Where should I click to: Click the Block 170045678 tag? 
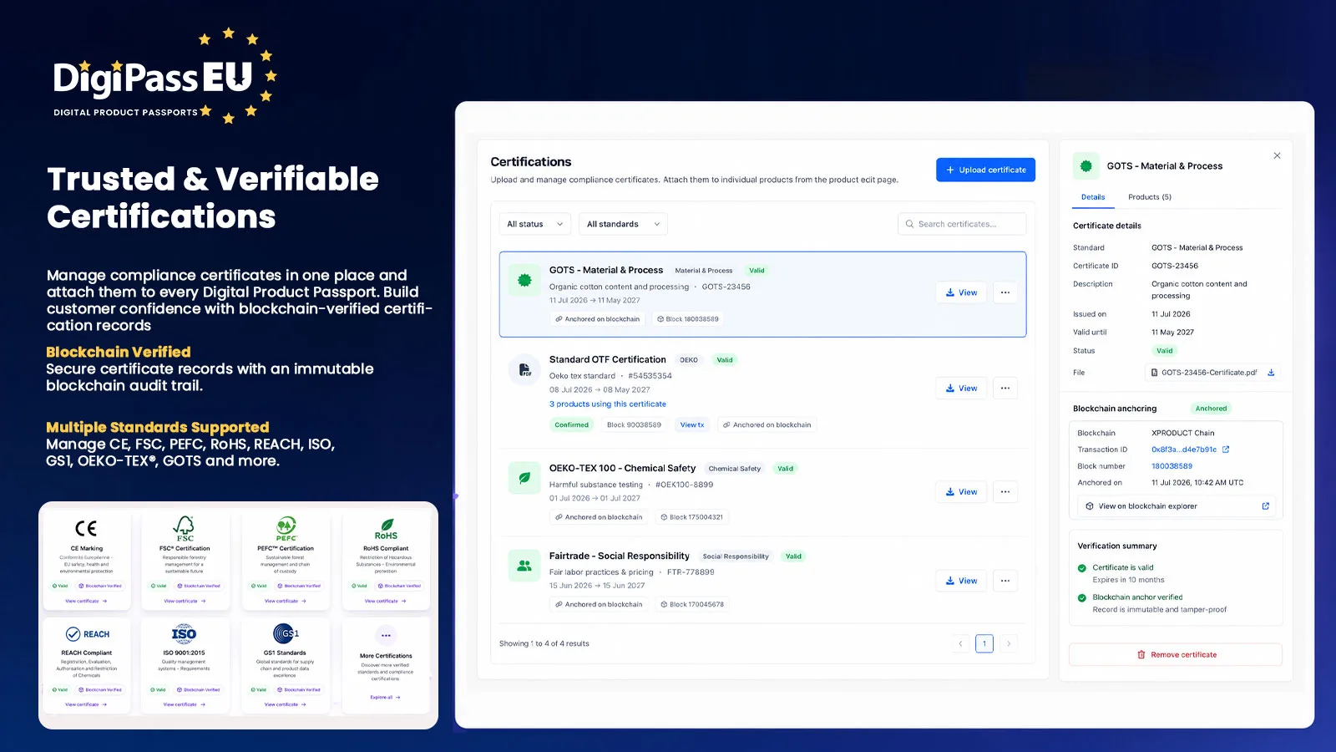pos(692,604)
